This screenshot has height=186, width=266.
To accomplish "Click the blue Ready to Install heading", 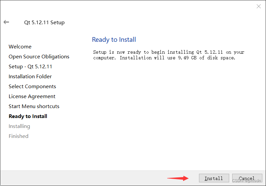I will pos(114,40).
